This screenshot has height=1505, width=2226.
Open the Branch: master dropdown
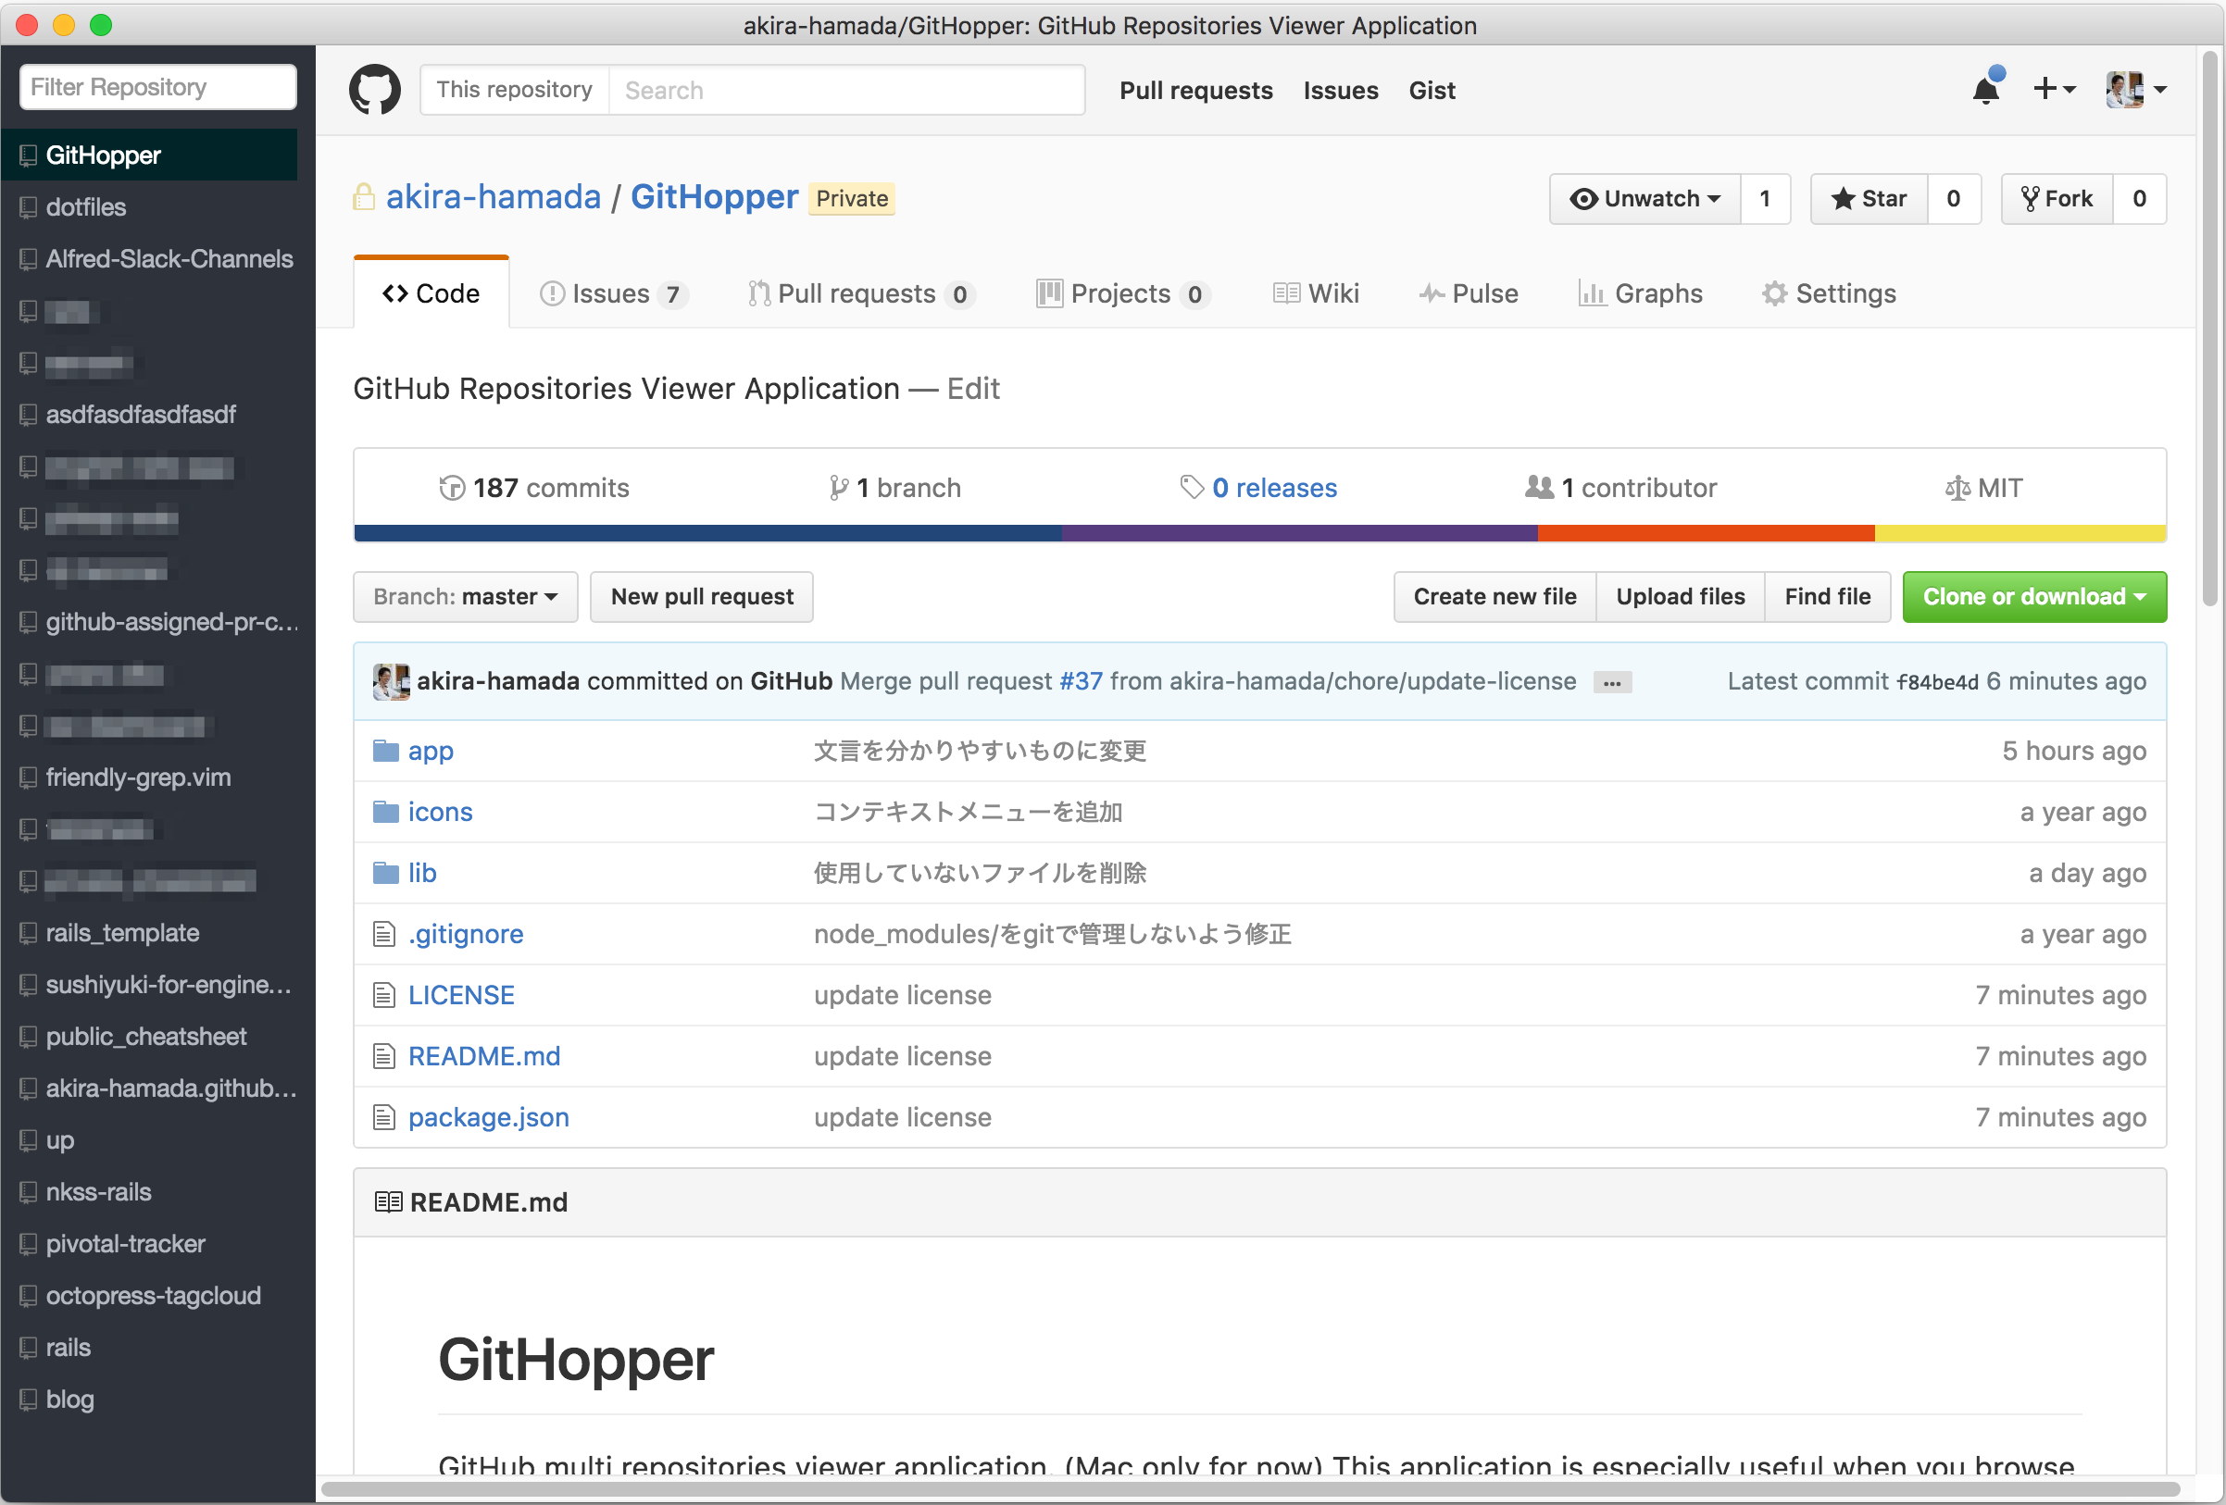[x=466, y=597]
